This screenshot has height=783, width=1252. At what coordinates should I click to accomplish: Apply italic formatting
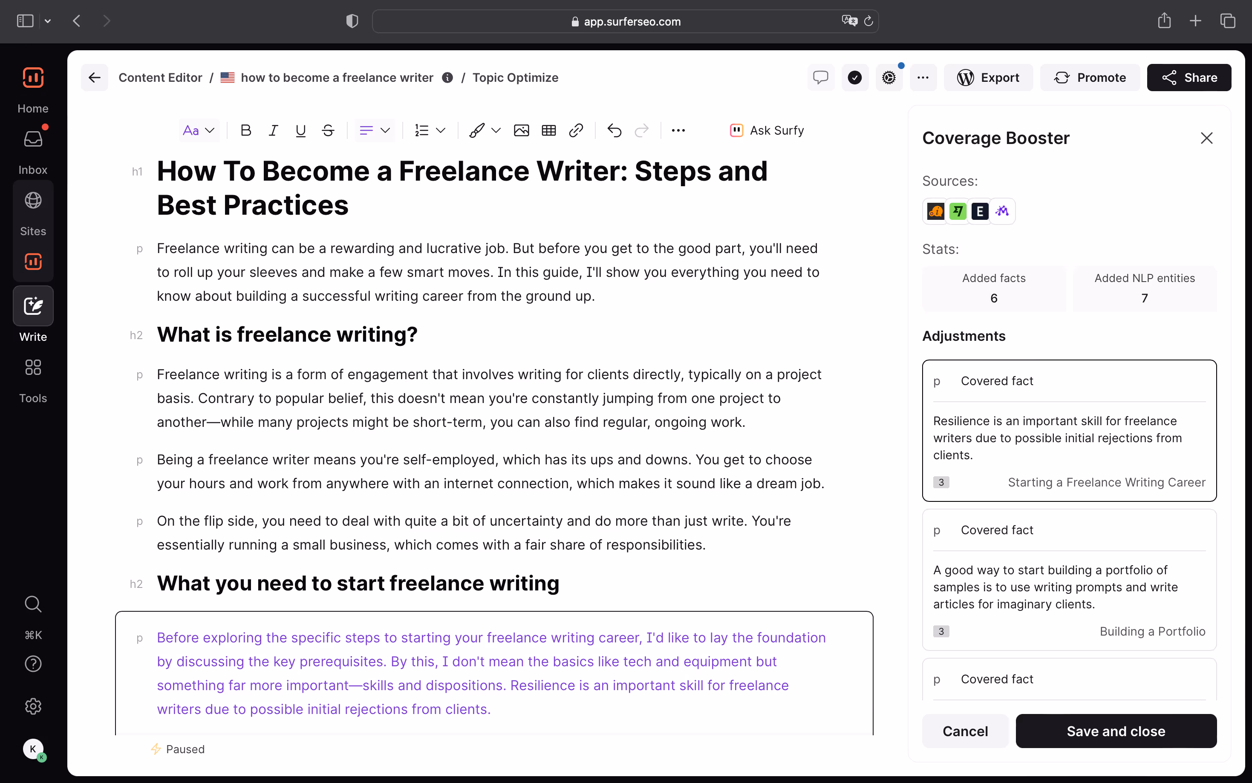tap(273, 130)
